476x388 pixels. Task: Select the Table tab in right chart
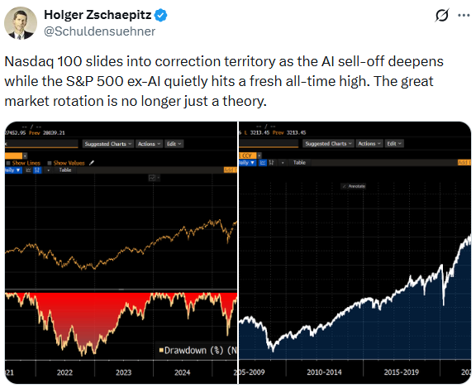(x=299, y=162)
